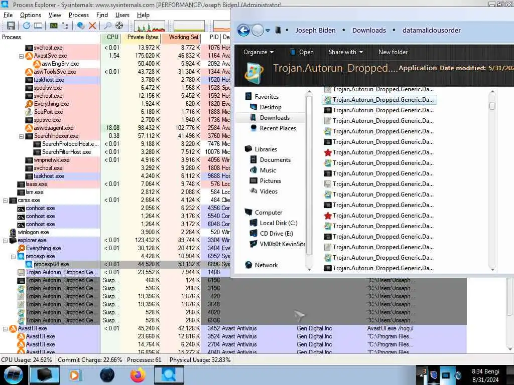Collapse the SearchIndexer.exe tree node
The height and width of the screenshot is (385, 514).
[21, 136]
